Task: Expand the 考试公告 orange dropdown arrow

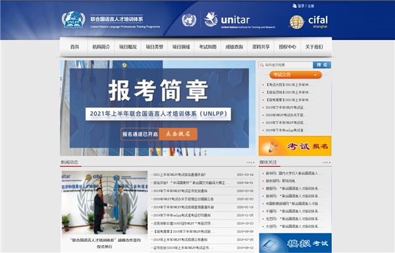Action: [x=315, y=75]
